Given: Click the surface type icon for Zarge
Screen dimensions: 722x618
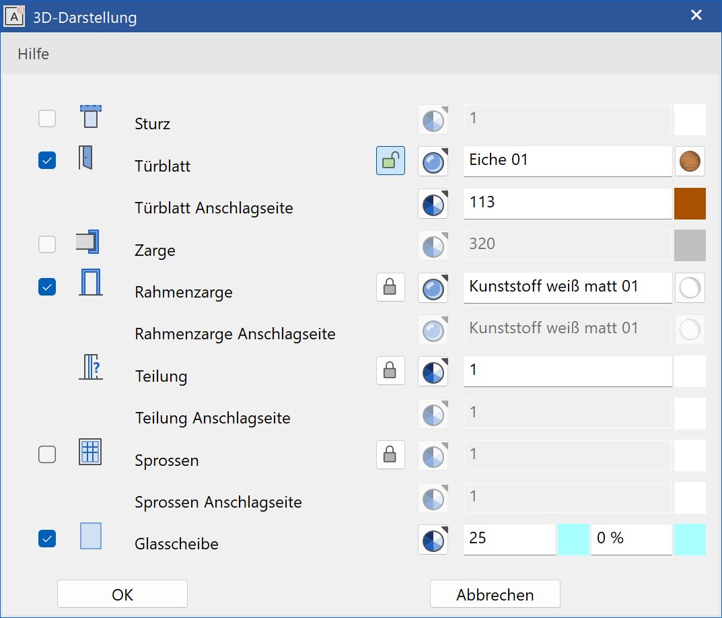Looking at the screenshot, I should coord(433,246).
